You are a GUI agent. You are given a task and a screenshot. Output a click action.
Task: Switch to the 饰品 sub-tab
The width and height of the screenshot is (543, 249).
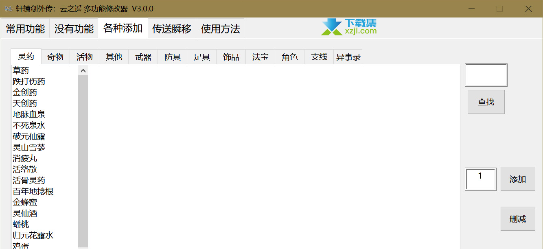pos(231,57)
